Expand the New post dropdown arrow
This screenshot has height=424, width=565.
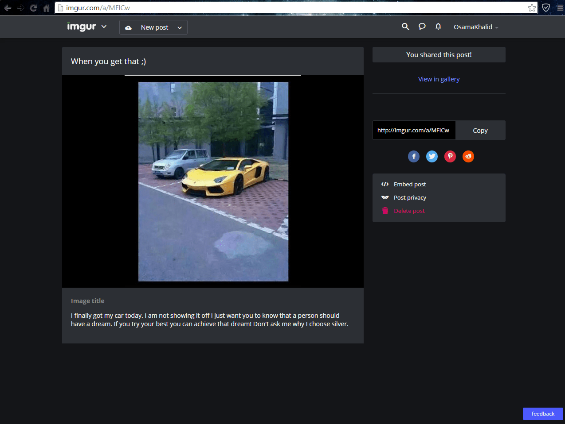tap(180, 27)
